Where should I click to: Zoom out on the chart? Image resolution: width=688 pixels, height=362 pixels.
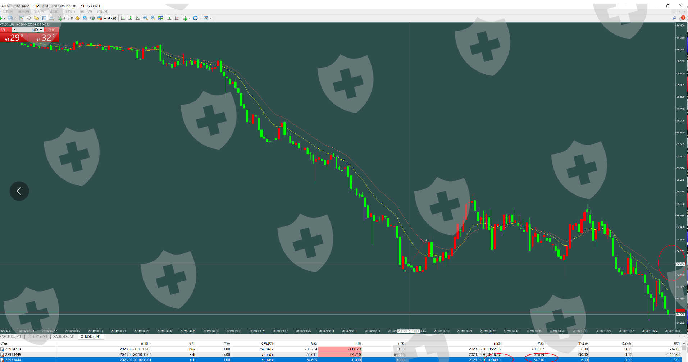pyautogui.click(x=153, y=18)
